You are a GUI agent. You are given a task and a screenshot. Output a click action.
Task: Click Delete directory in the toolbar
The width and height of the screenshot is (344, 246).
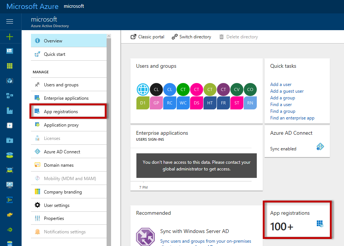click(x=239, y=37)
